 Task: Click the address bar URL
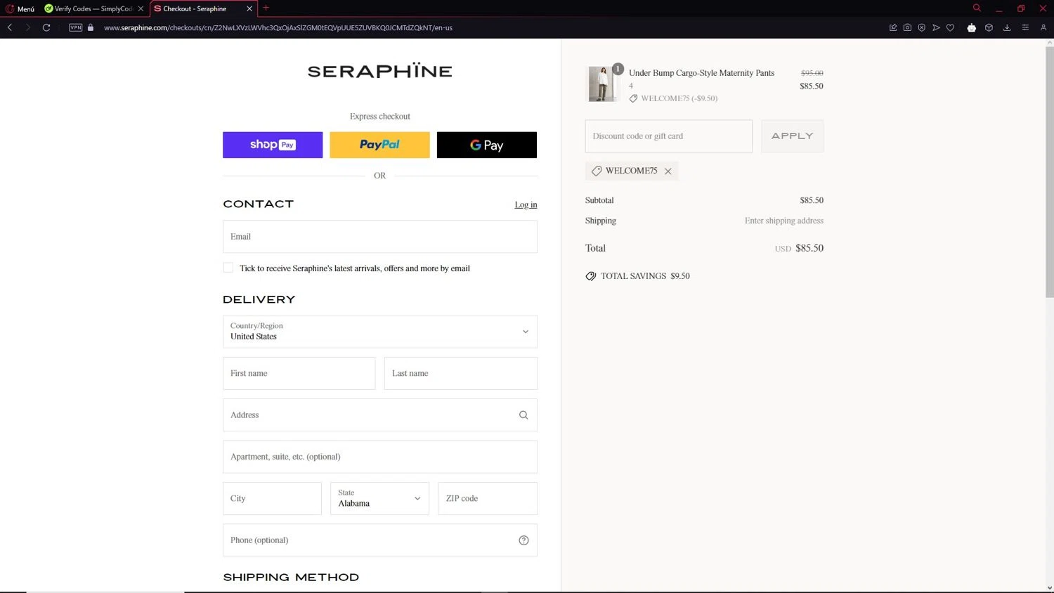coord(278,27)
